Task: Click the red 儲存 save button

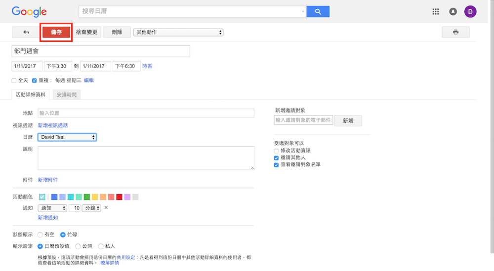Action: tap(56, 32)
